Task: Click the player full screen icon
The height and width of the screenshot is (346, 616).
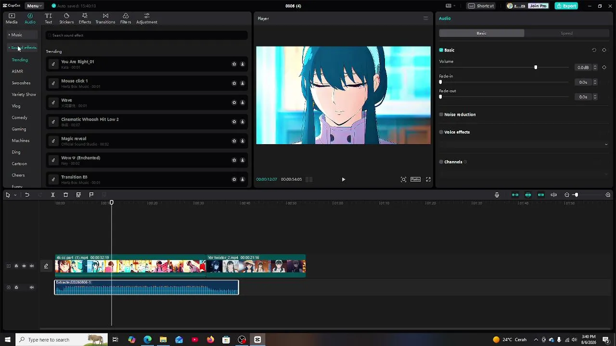Action: pyautogui.click(x=428, y=179)
